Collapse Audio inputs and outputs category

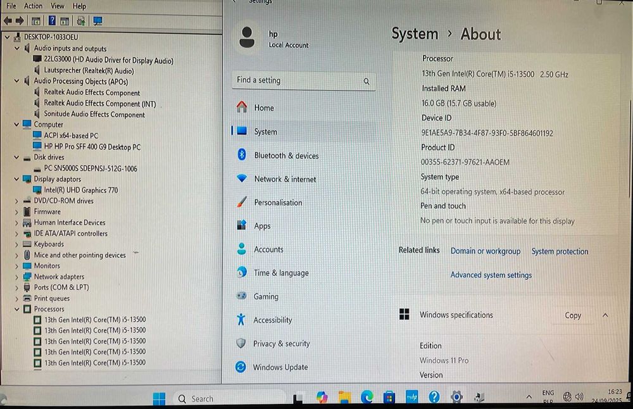coord(17,48)
